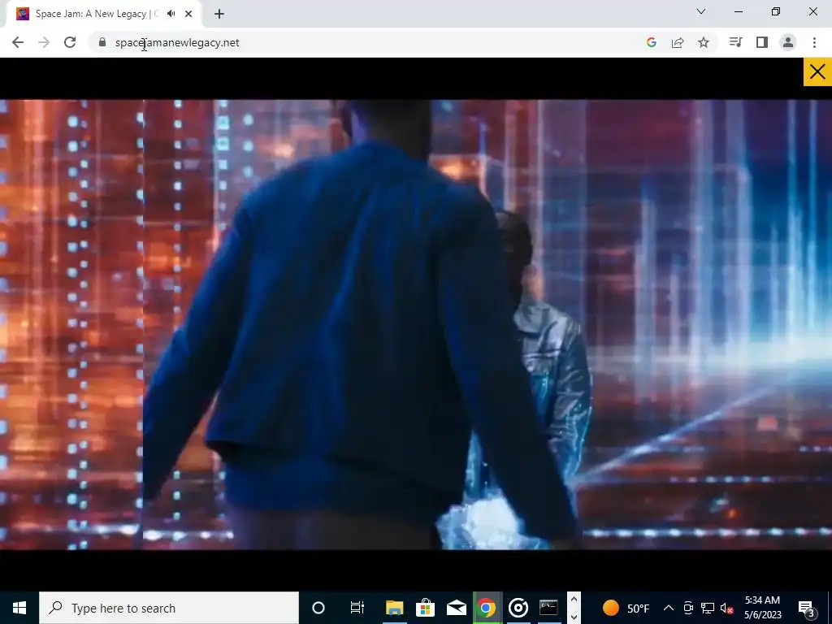Viewport: 832px width, 624px height.
Task: Open the network tray icon
Action: tap(708, 608)
